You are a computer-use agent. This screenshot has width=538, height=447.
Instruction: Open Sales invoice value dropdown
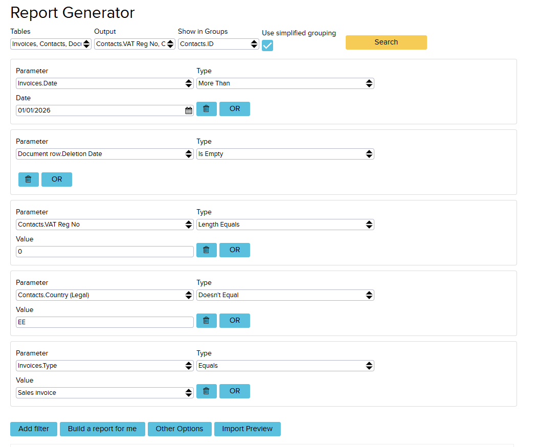pos(104,393)
